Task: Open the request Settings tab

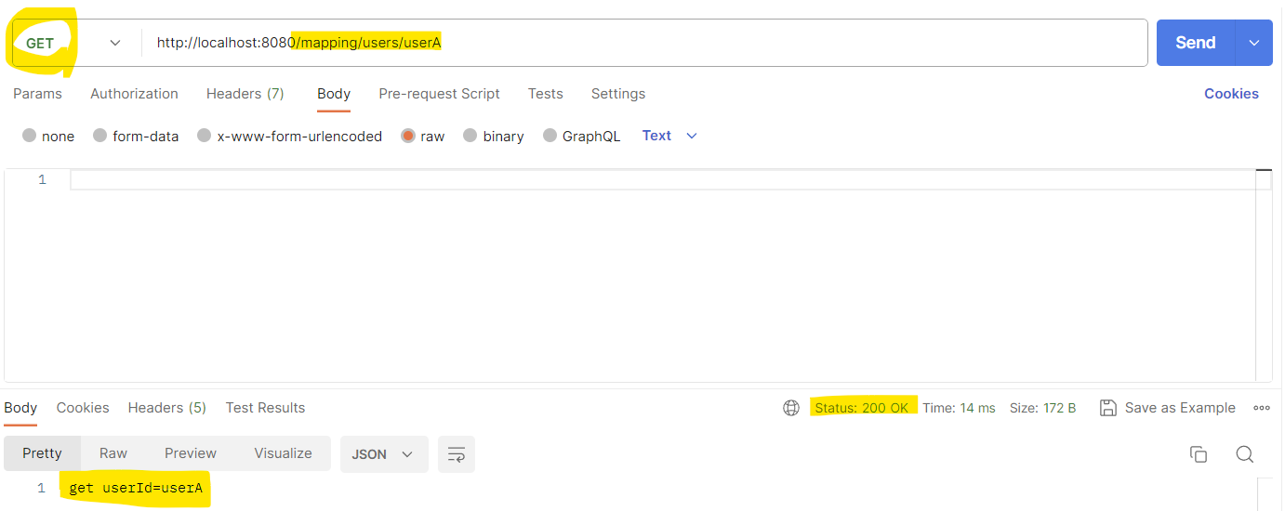Action: [x=618, y=94]
